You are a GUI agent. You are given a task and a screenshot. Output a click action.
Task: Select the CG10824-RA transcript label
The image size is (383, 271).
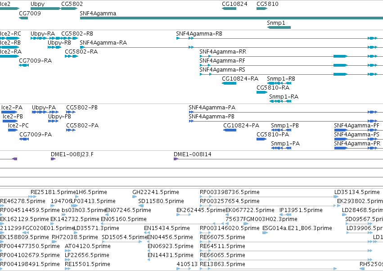[240, 78]
